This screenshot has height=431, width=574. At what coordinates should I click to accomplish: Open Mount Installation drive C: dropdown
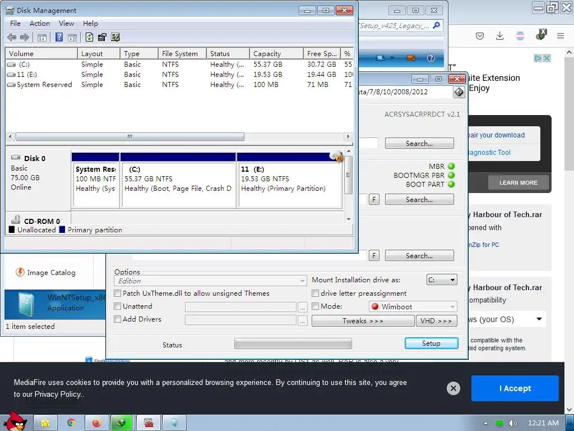tap(442, 279)
